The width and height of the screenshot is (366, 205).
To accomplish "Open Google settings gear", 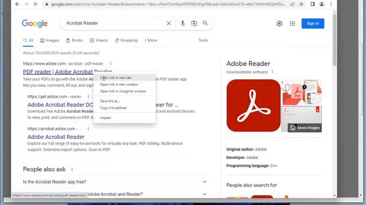I will [280, 23].
